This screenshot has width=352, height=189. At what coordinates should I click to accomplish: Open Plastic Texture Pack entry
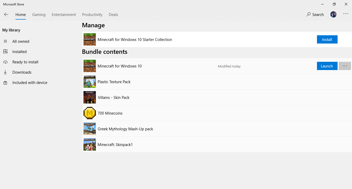click(x=217, y=82)
